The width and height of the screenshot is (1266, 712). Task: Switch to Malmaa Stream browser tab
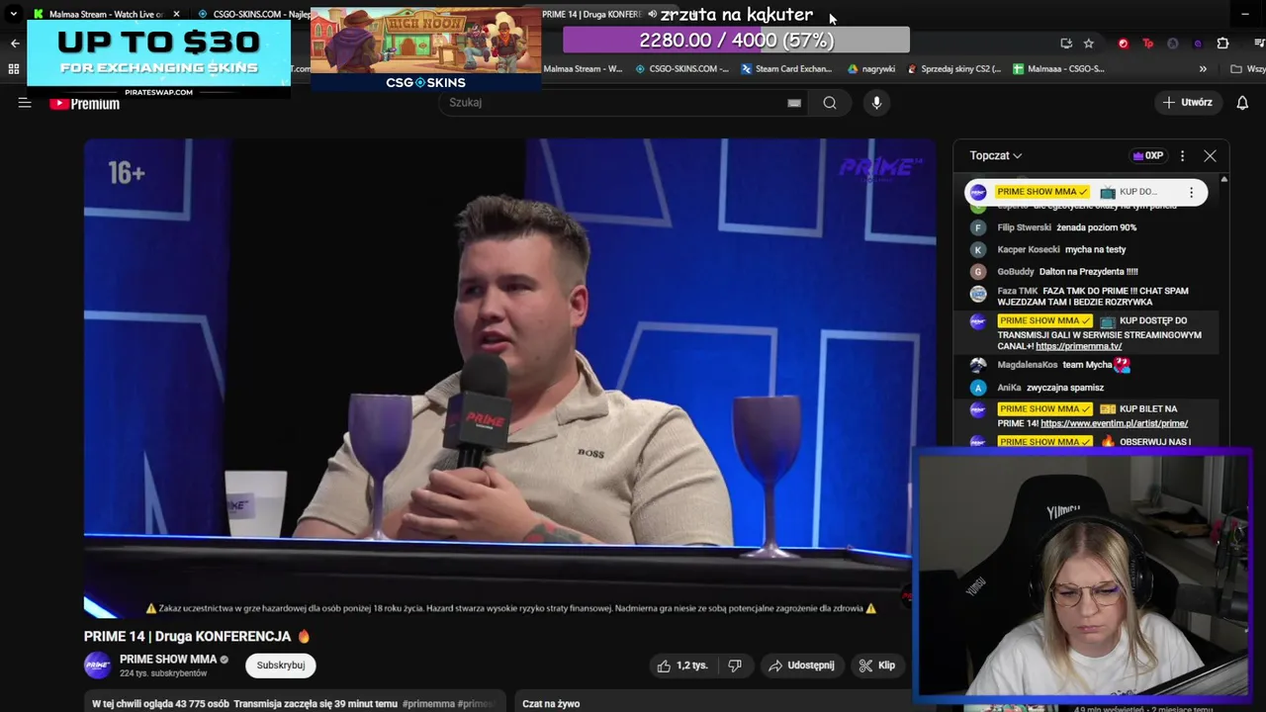click(104, 14)
